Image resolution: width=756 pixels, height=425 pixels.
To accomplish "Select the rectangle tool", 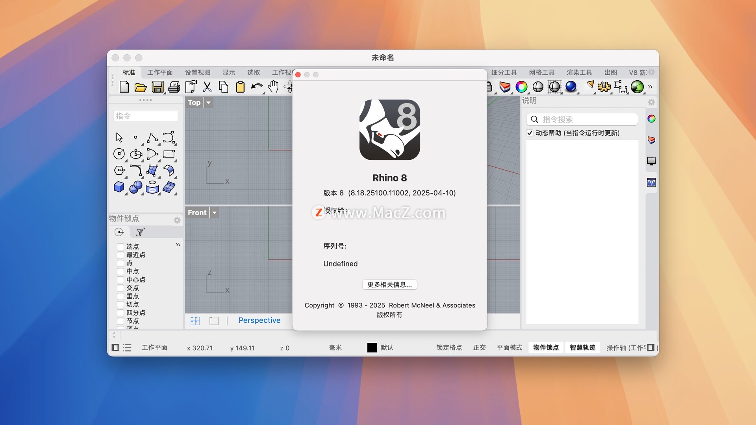I will (x=169, y=154).
